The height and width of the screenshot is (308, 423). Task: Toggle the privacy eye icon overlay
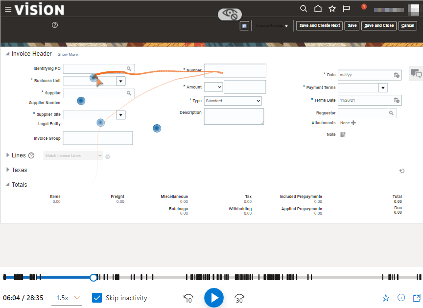[230, 15]
